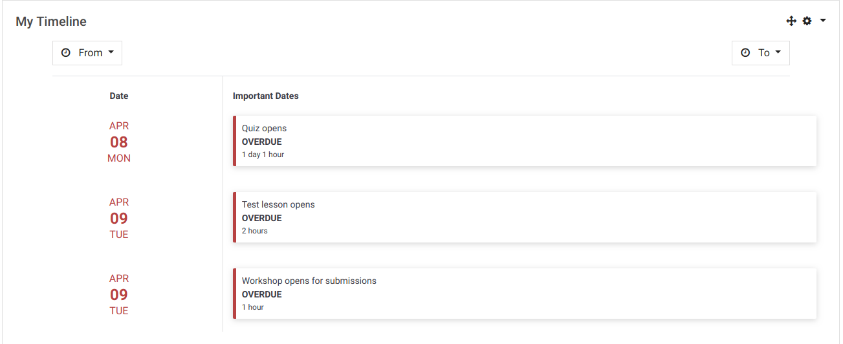843x344 pixels.
Task: Click OVERDUE label on Quiz card
Action: 262,142
